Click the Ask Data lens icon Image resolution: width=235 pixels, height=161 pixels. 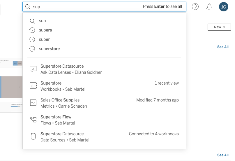pyautogui.click(x=33, y=69)
